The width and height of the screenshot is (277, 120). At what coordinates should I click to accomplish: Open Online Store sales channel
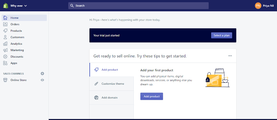click(x=19, y=80)
